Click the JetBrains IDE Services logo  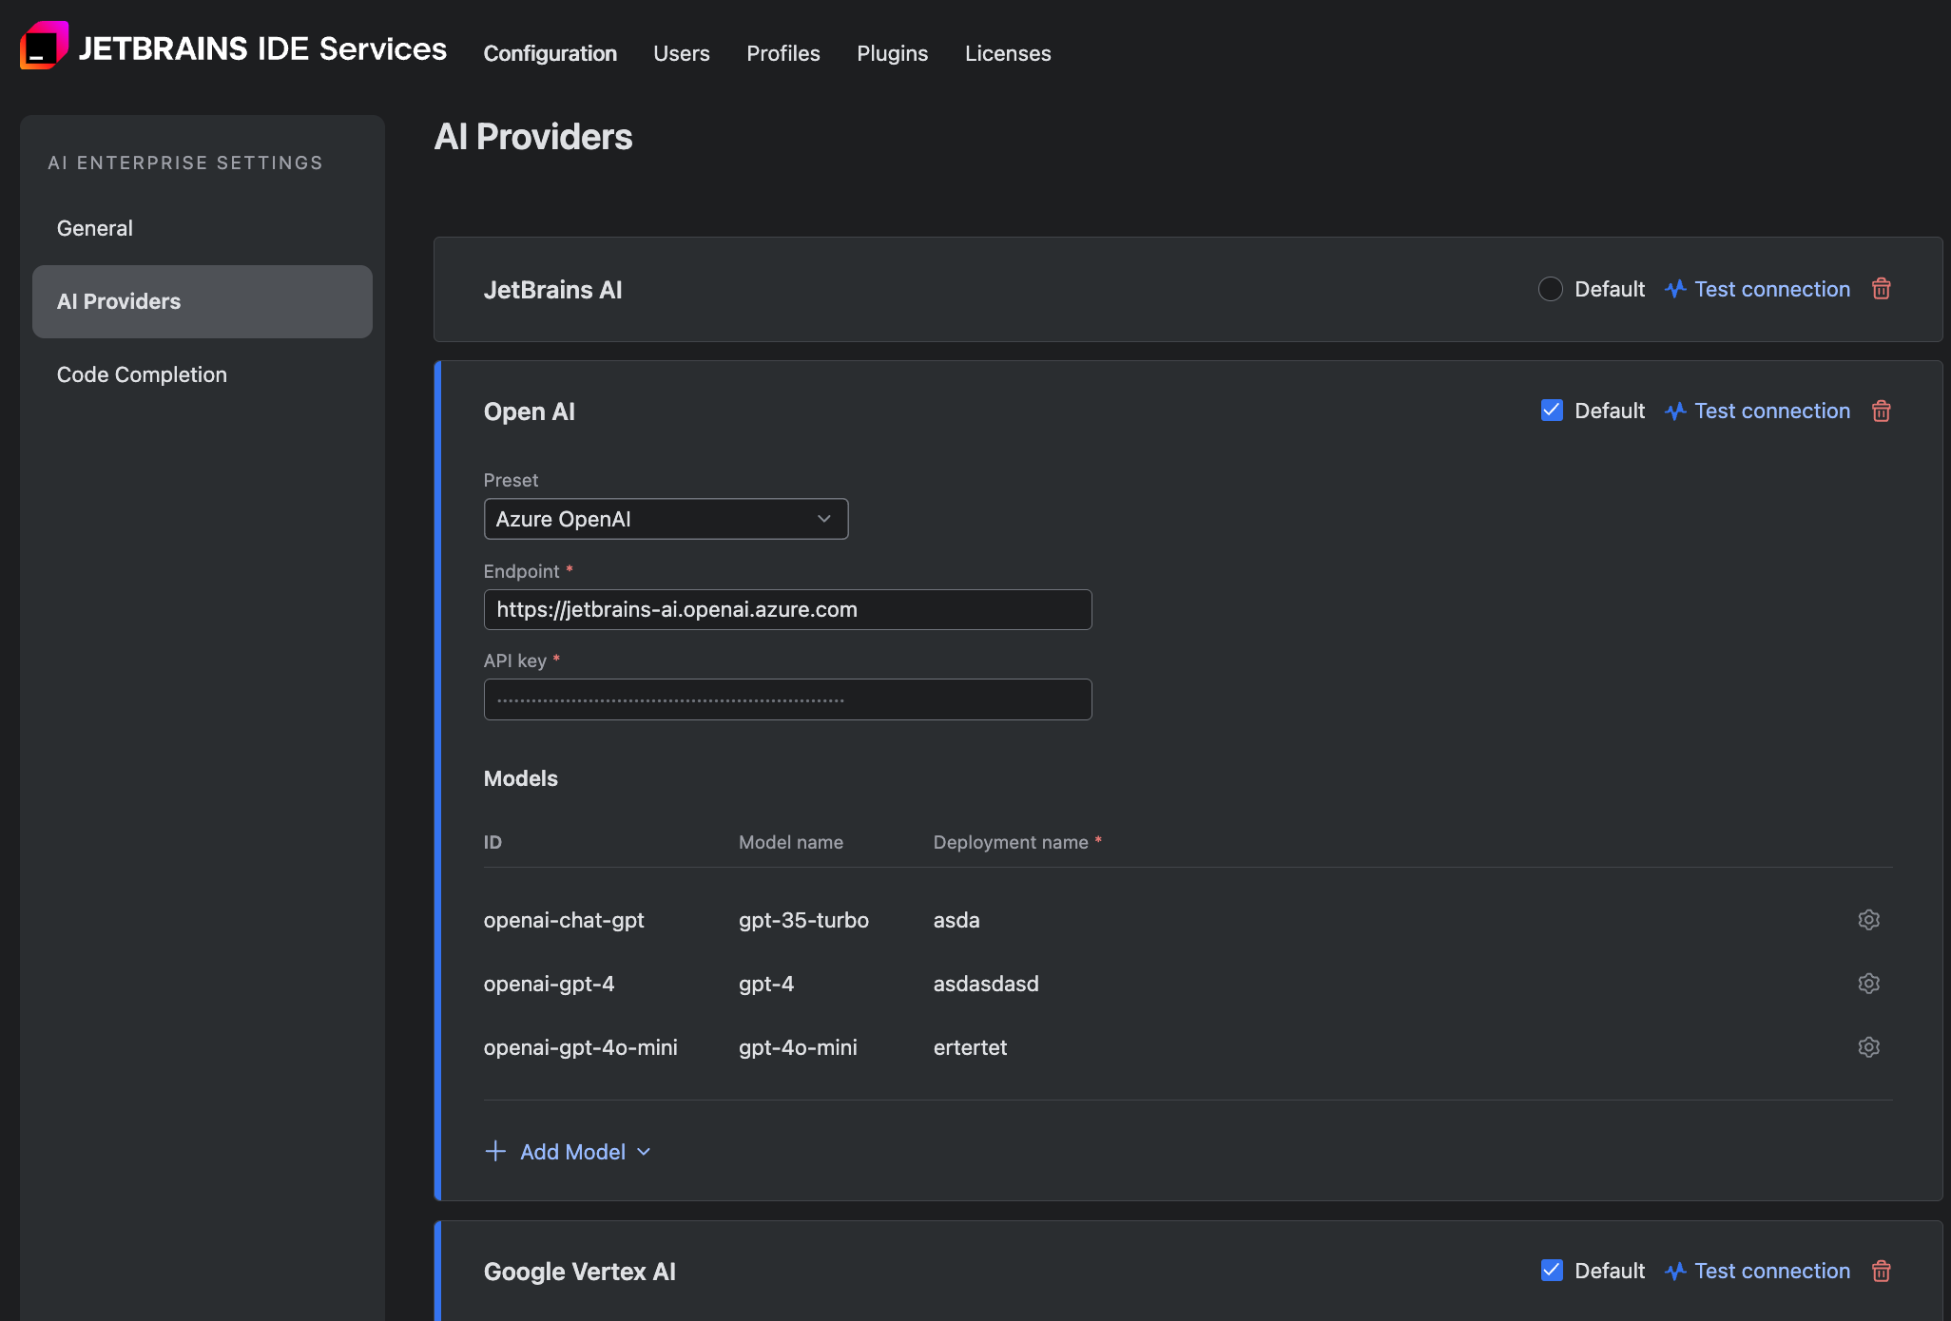(43, 45)
